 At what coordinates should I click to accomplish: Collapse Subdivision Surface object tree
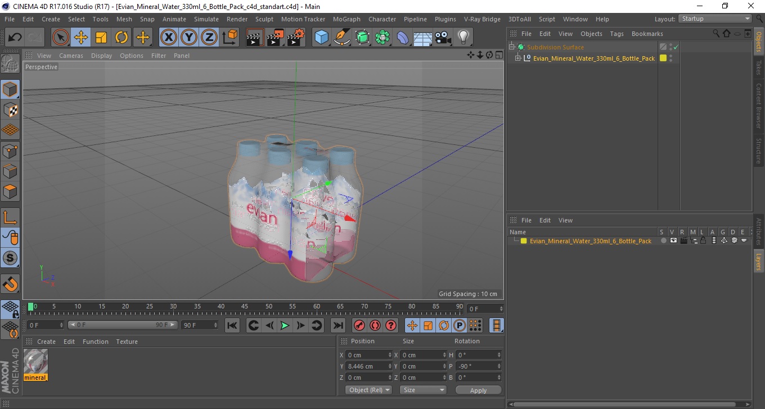pyautogui.click(x=511, y=47)
